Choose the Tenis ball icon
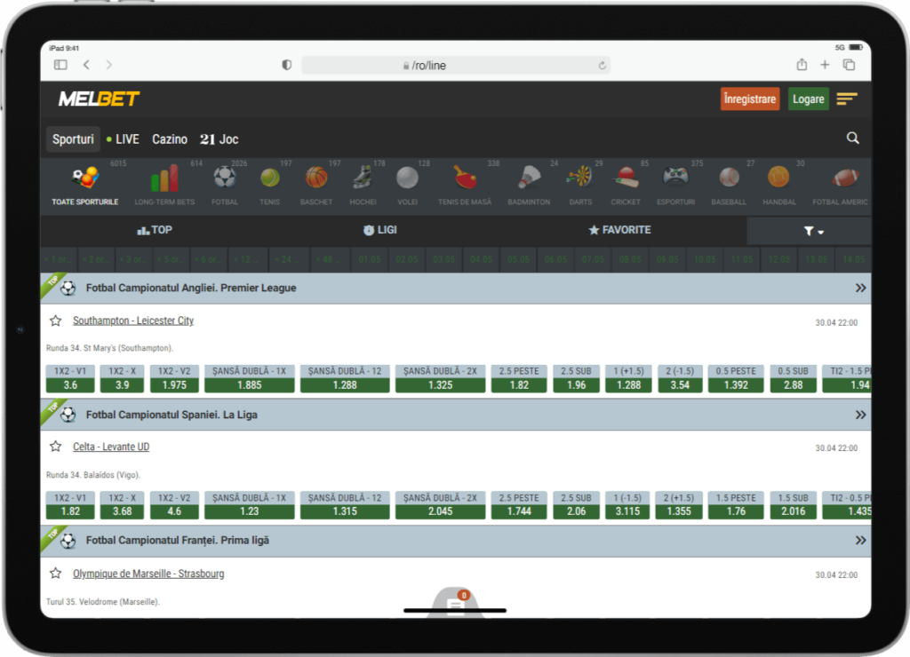910x657 pixels. point(270,178)
